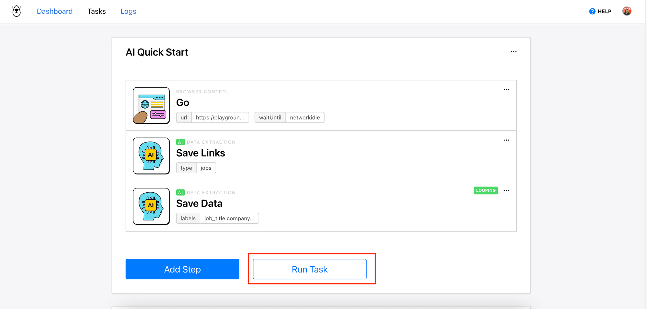Open the ellipsis menu on Save Links step
Viewport: 647px width, 309px height.
[506, 140]
